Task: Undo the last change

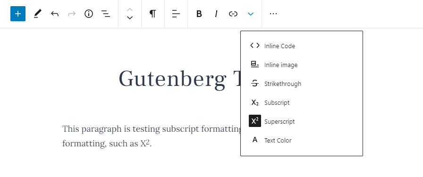Action: coord(55,14)
